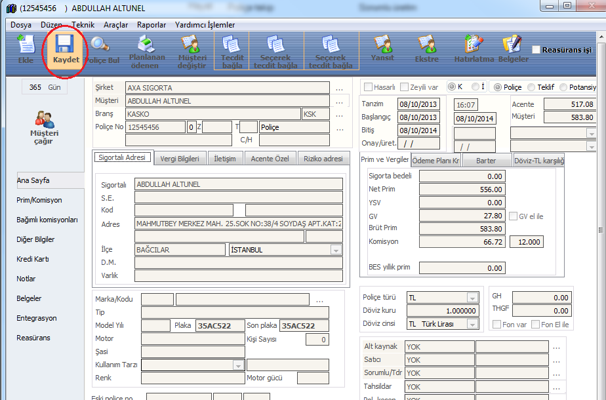
Task: Switch to the Vergi Bilgileri tab
Action: click(180, 159)
